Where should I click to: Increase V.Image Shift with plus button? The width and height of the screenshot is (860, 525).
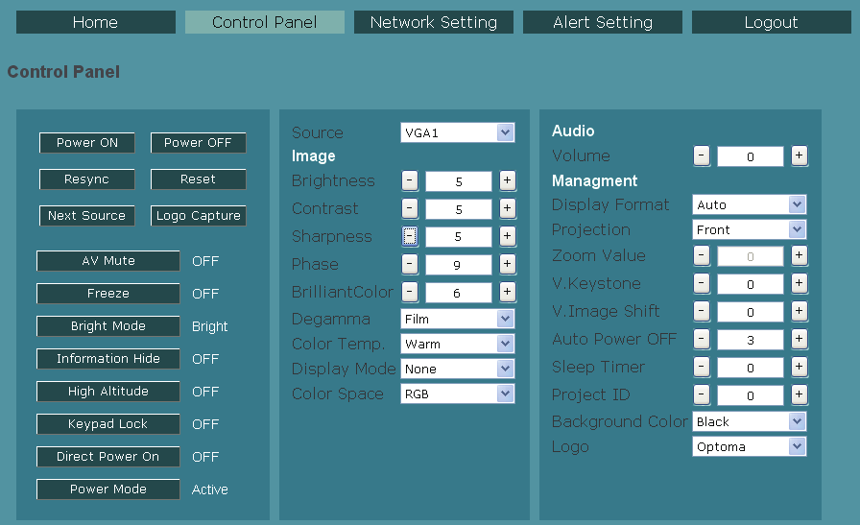point(800,312)
